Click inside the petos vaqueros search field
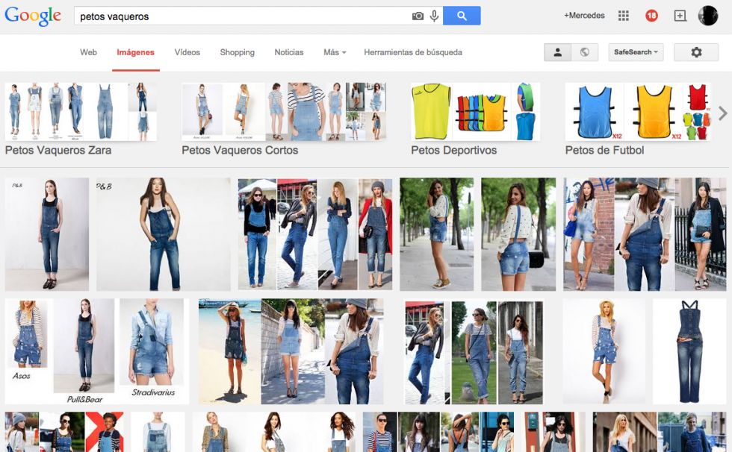 239,16
